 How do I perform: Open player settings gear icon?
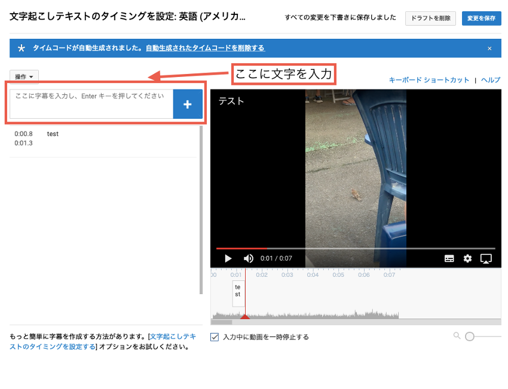pyautogui.click(x=467, y=258)
